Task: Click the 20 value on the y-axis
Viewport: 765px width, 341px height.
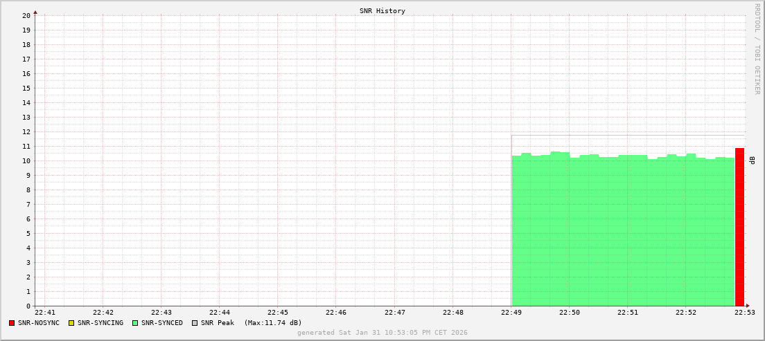Action: coord(26,15)
